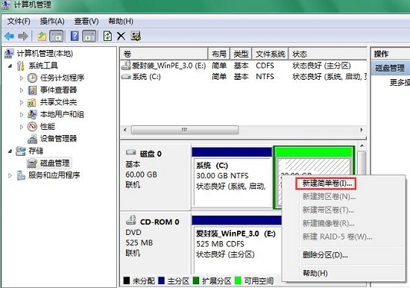
Task: Click the Up one level folder icon
Action: coord(42,36)
